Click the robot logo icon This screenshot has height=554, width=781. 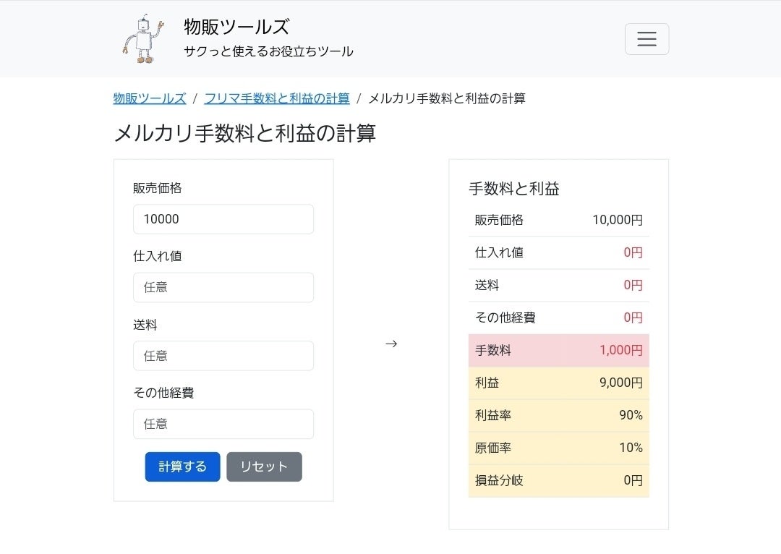pos(144,39)
